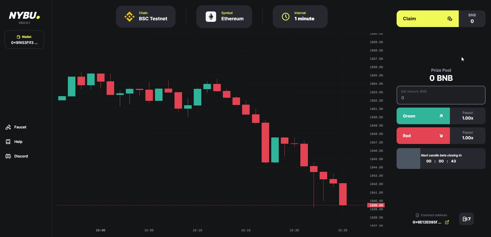Image resolution: width=491 pixels, height=237 pixels.
Task: Open the Chain BSC Testnet selector
Action: (x=146, y=17)
